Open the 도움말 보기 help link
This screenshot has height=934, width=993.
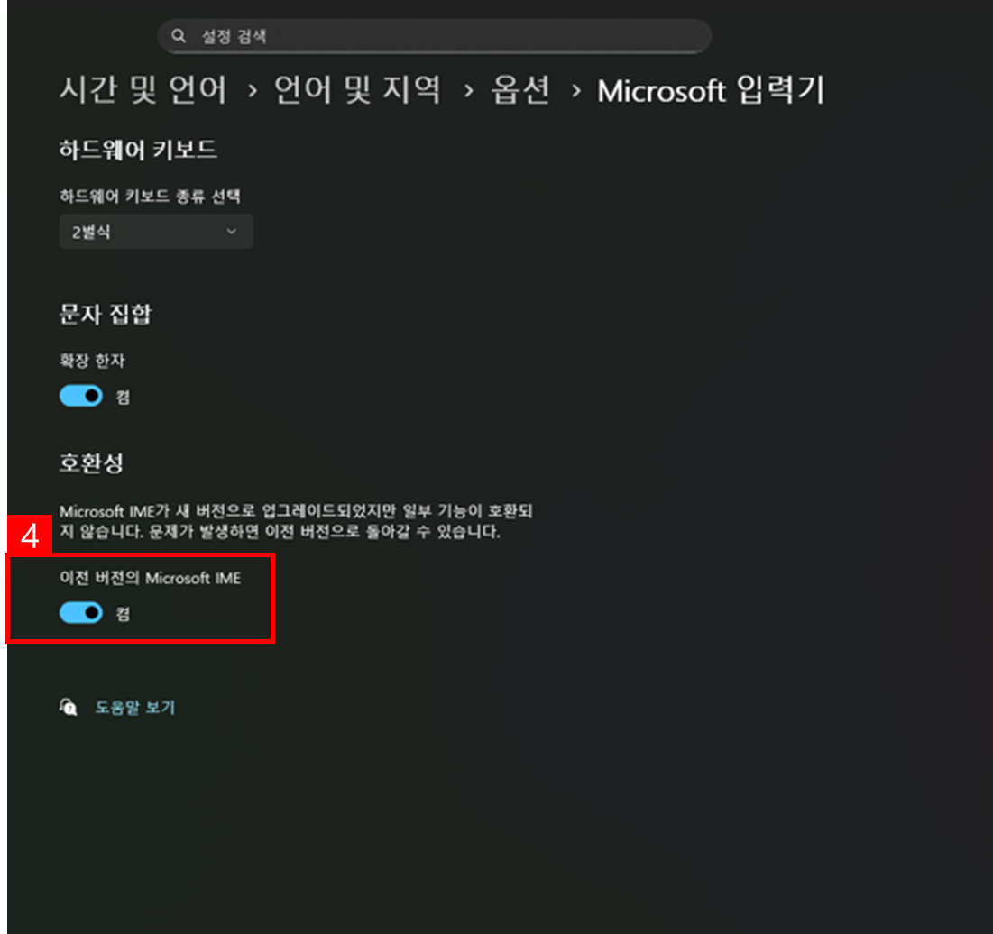tap(135, 708)
